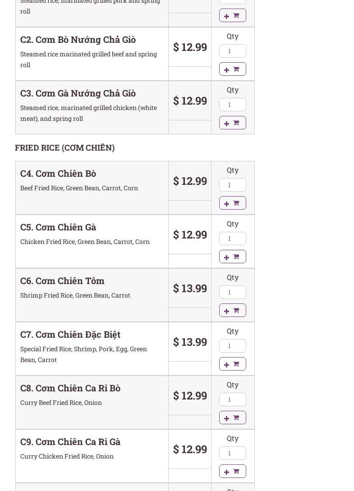354x491 pixels.
Task: Click the add-to-cart button at top of list
Action: (232, 15)
